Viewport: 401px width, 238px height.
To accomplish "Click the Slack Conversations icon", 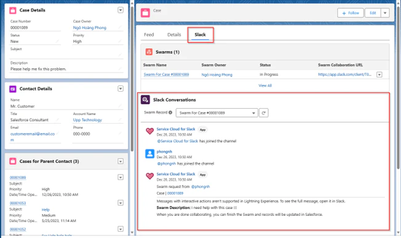I will (x=145, y=100).
